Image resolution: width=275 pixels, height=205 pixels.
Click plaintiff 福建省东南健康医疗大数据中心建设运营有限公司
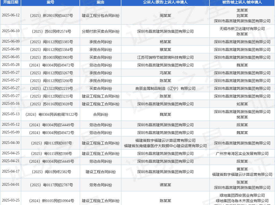165,146
